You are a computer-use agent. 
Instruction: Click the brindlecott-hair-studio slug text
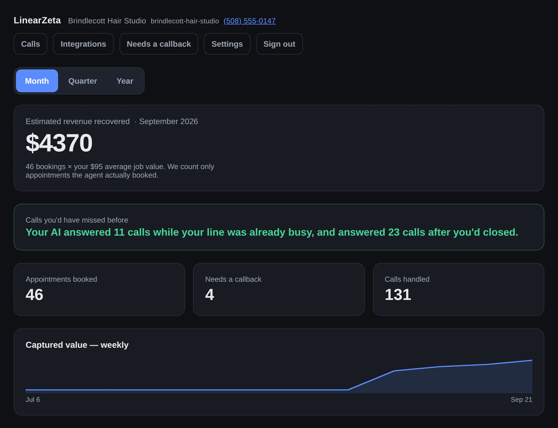(185, 21)
